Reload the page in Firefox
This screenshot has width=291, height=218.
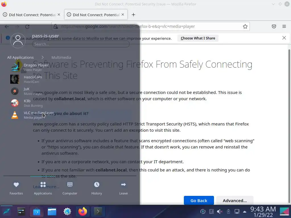click(27, 26)
